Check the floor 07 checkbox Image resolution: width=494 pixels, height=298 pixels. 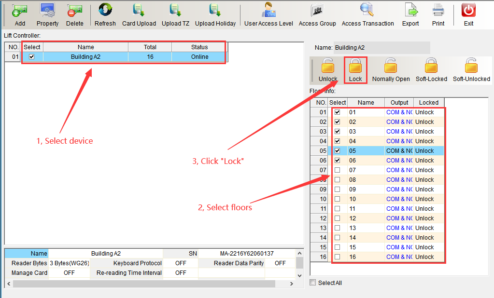pyautogui.click(x=338, y=170)
